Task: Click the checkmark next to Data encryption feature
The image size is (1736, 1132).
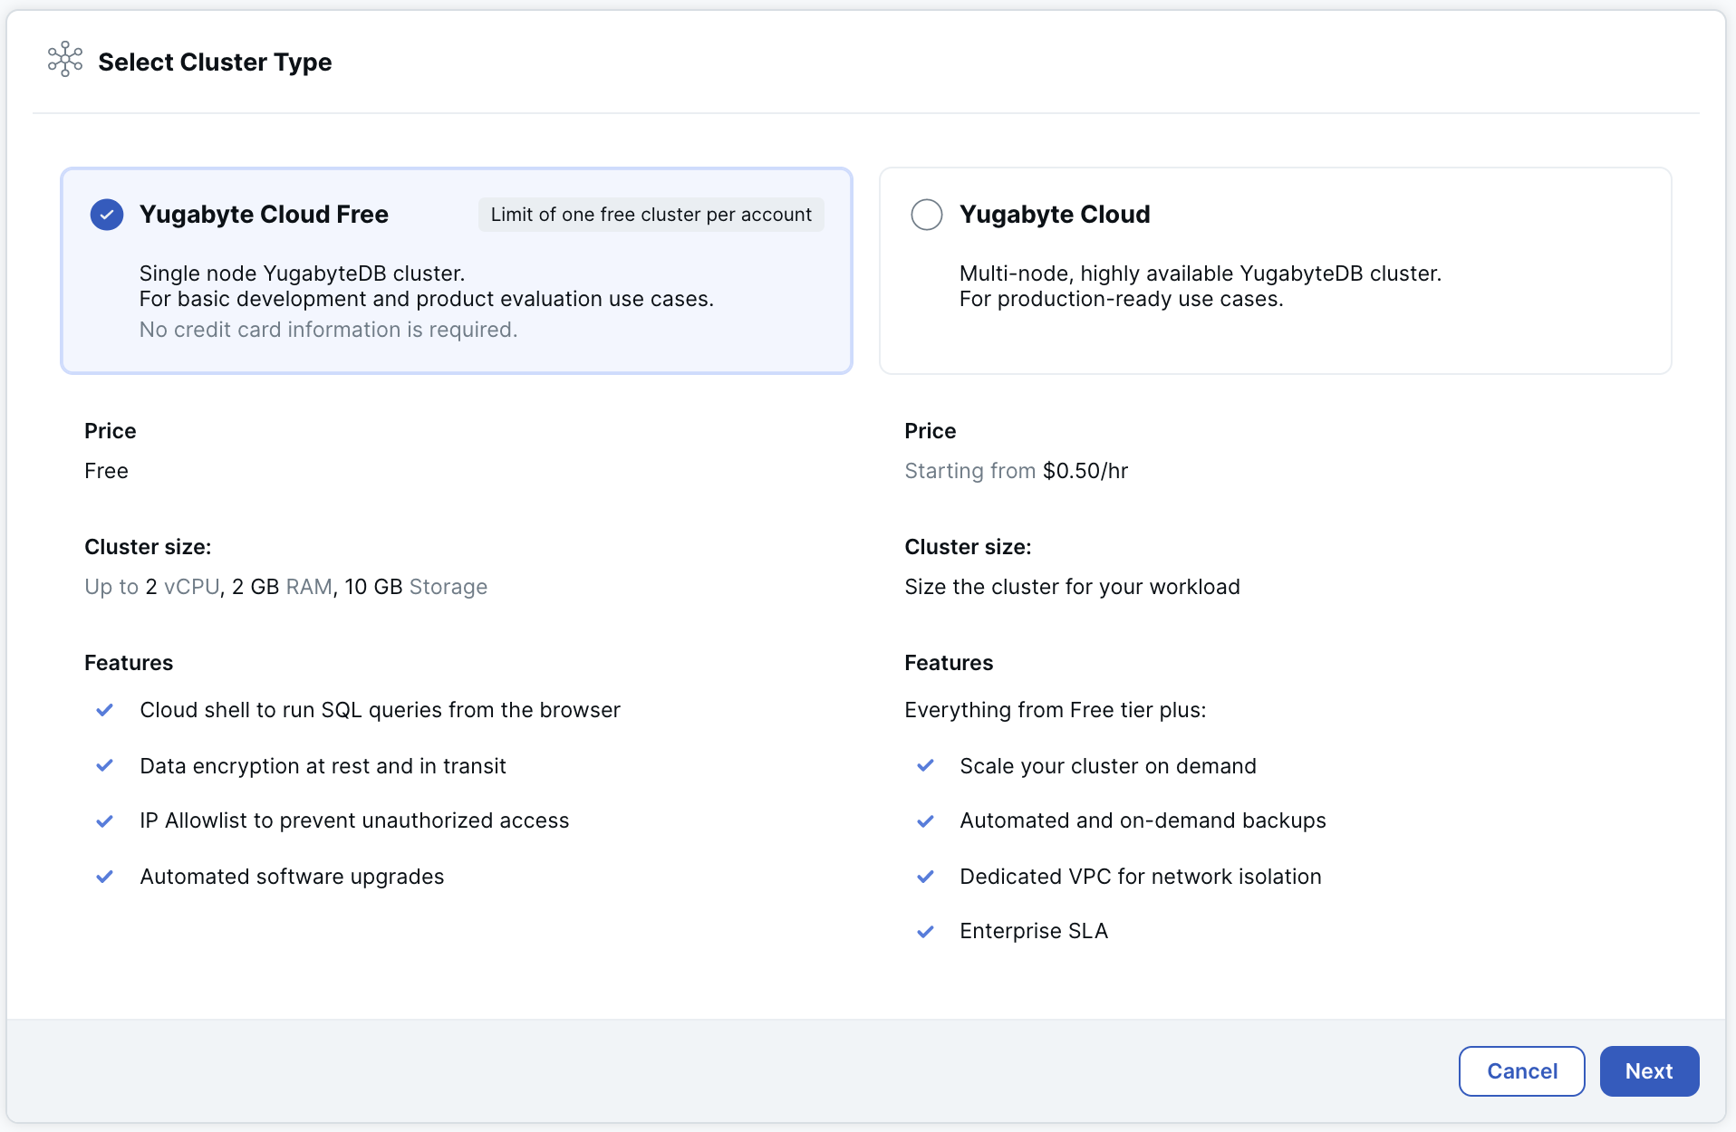Action: tap(105, 766)
